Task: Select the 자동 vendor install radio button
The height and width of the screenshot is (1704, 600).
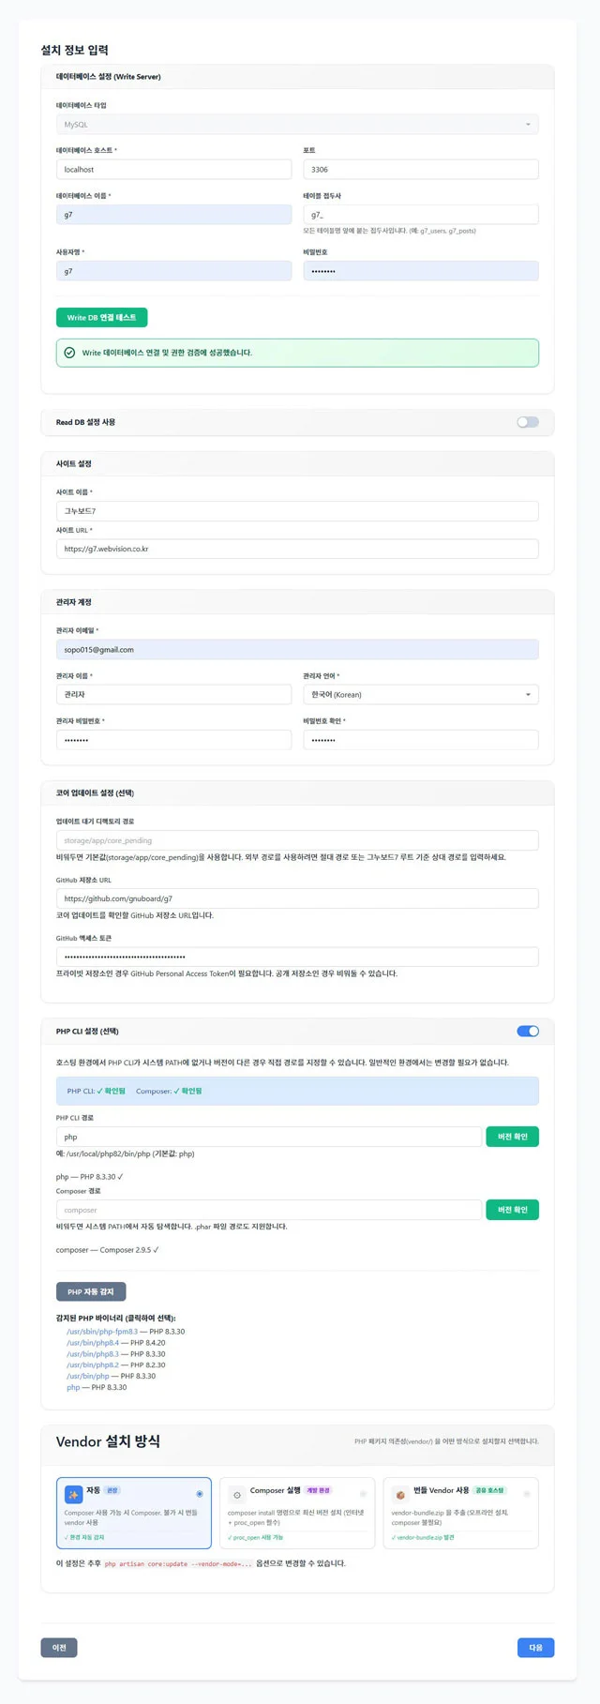Action: click(199, 1494)
